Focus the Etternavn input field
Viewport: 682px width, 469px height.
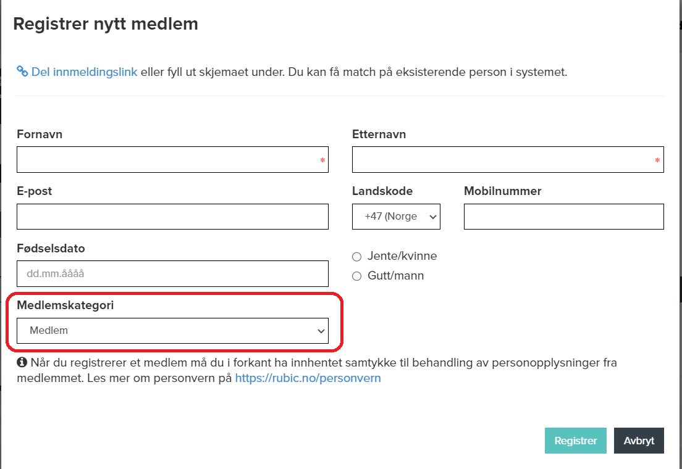[508, 159]
